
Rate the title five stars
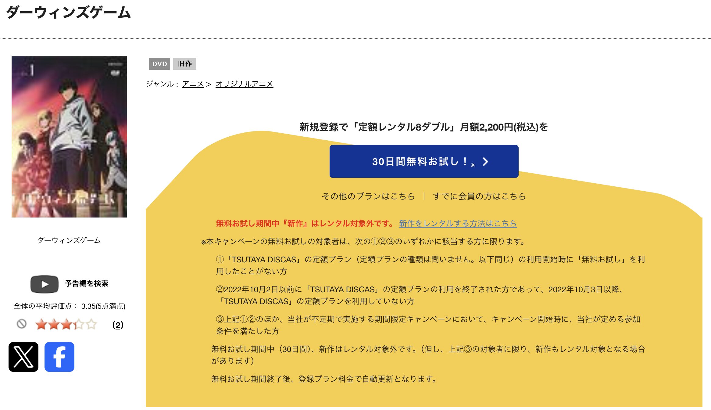[x=91, y=324]
